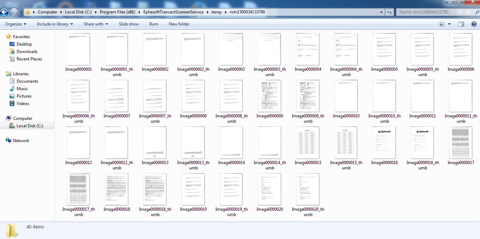Open Desktop in the sidebar
Image resolution: width=480 pixels, height=239 pixels.
24,44
